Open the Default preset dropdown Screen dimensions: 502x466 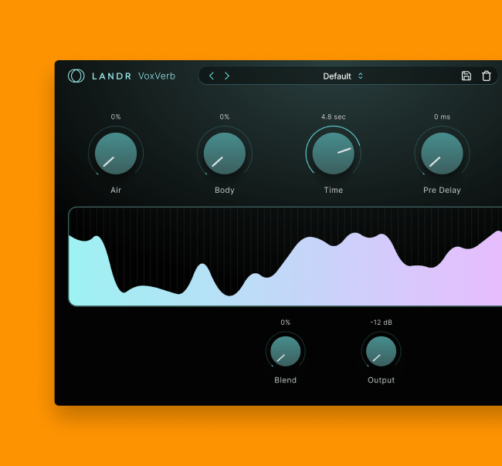point(343,76)
